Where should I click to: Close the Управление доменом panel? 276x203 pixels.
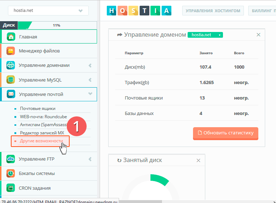click(x=258, y=35)
